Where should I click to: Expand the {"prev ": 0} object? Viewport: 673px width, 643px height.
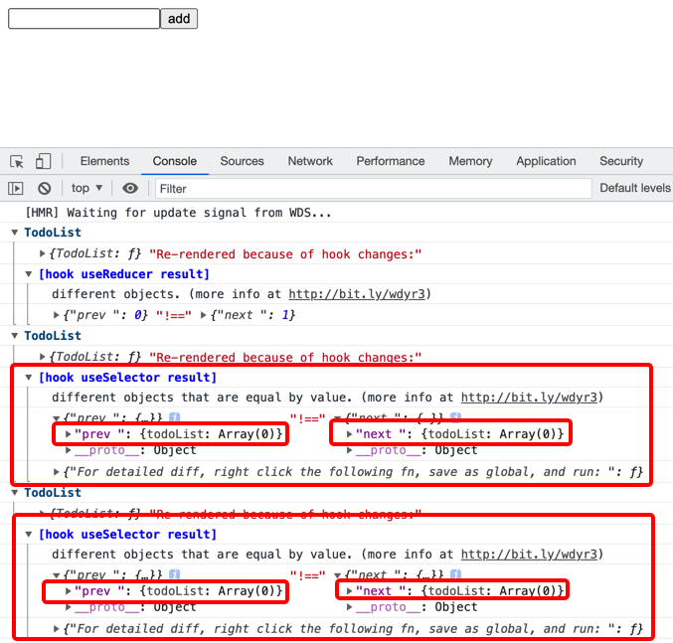[x=56, y=315]
